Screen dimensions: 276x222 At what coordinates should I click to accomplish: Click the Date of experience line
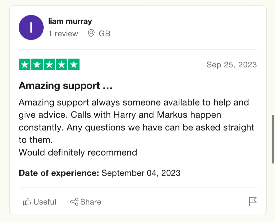(x=100, y=173)
